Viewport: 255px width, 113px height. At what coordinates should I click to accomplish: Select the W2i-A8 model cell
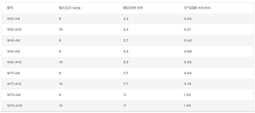point(13,19)
